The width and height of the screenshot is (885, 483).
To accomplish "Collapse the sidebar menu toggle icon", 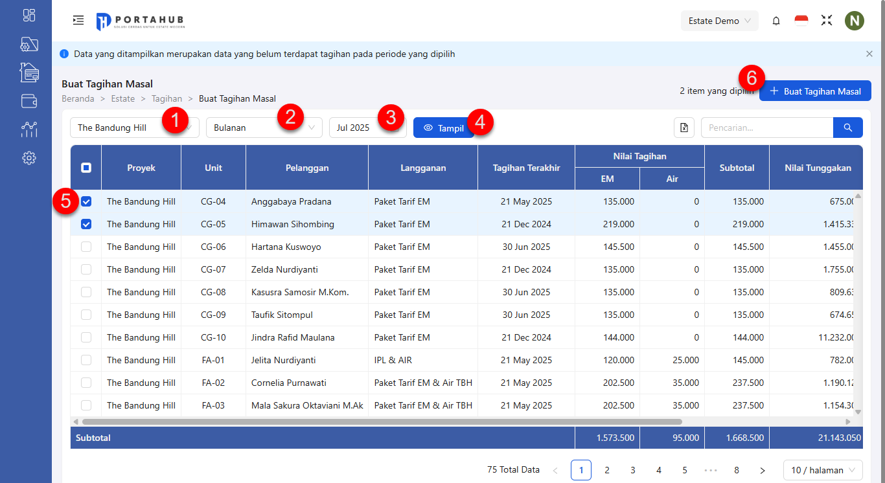I will point(78,21).
